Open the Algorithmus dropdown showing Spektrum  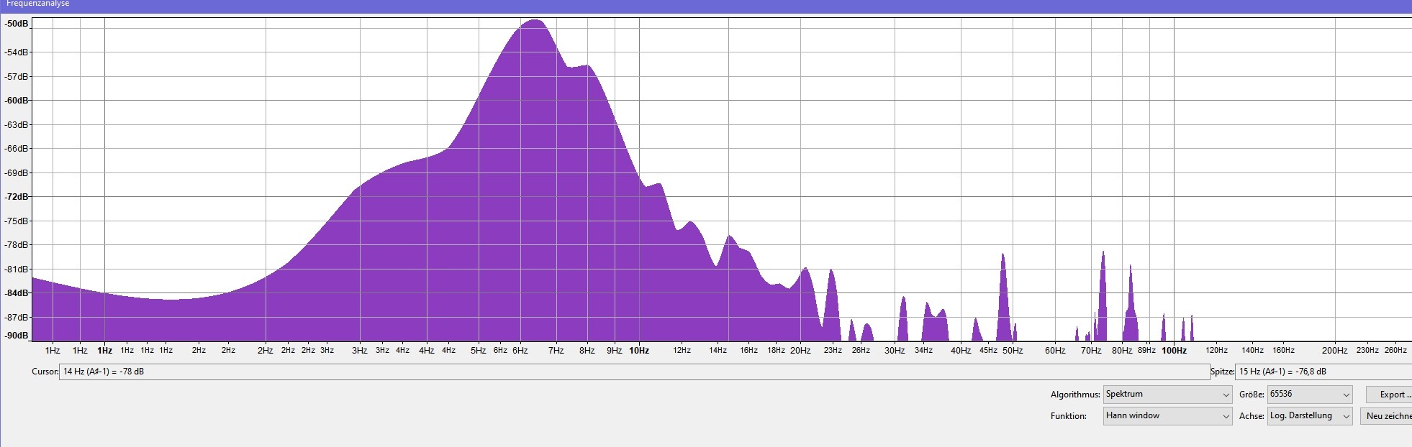tap(1167, 395)
